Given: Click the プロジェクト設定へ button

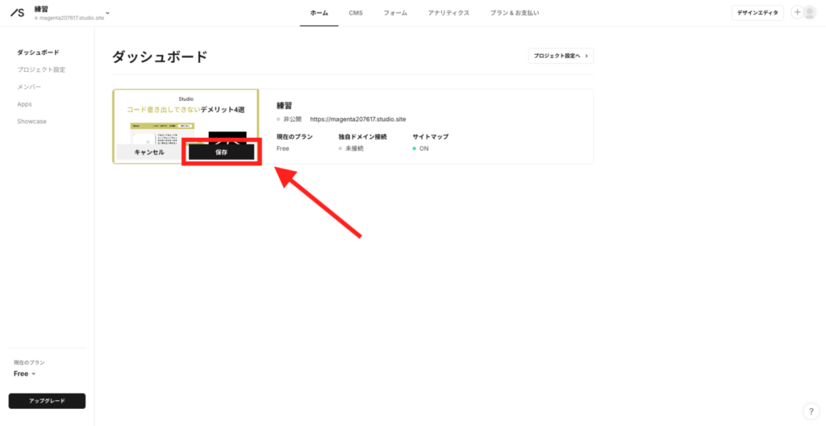Looking at the screenshot, I should (x=561, y=56).
